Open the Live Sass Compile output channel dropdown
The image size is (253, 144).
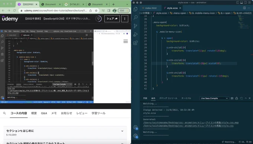click(x=214, y=98)
